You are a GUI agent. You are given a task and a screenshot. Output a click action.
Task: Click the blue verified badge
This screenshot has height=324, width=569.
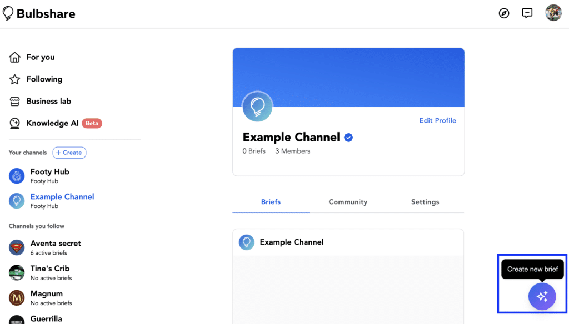[x=348, y=138]
